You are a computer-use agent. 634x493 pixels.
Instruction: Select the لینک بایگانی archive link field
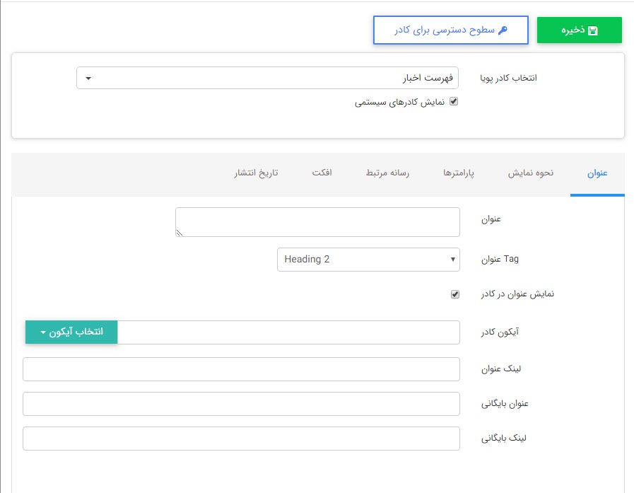click(240, 439)
